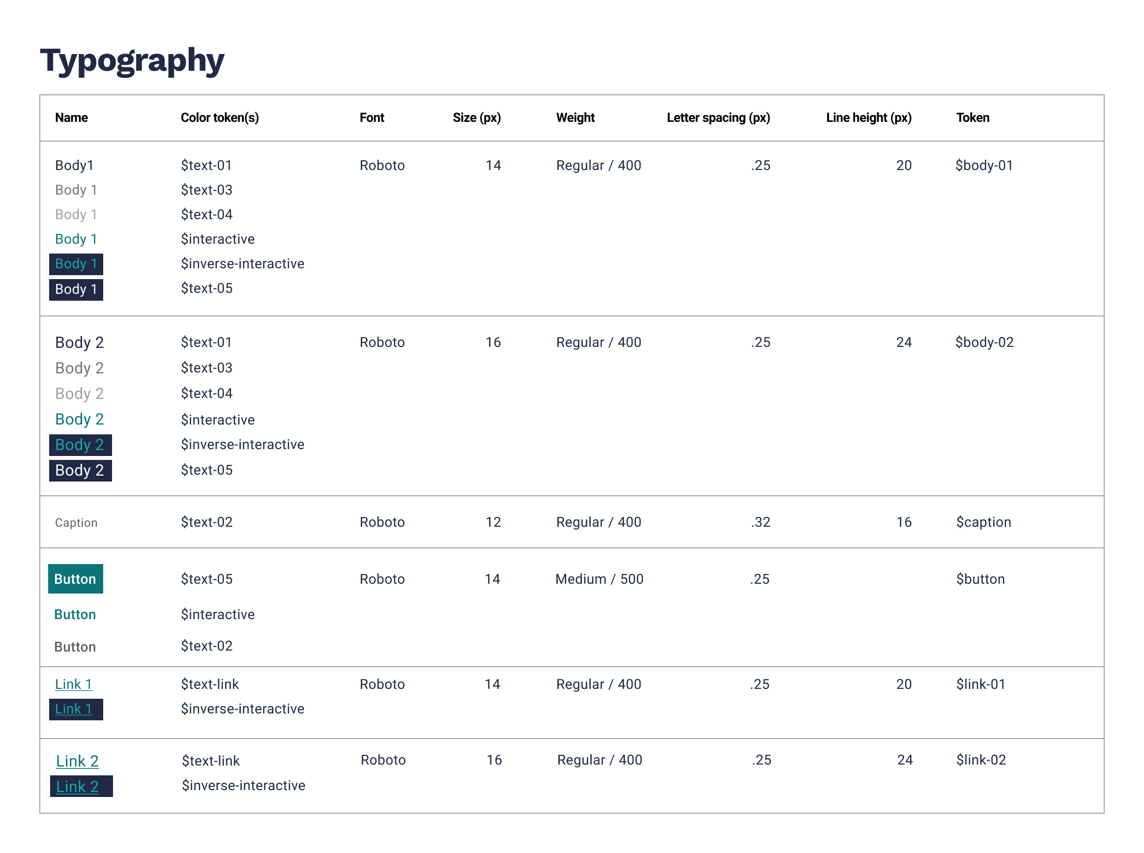Viewport: 1144px width, 853px height.
Task: Follow the Link 2 on dark background
Action: click(x=77, y=786)
